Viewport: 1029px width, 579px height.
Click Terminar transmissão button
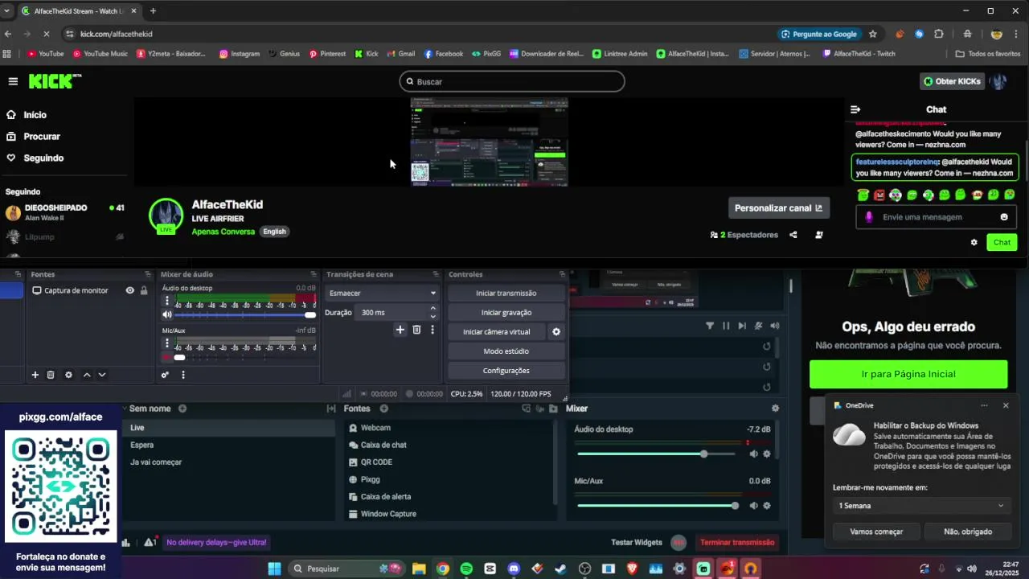(737, 543)
